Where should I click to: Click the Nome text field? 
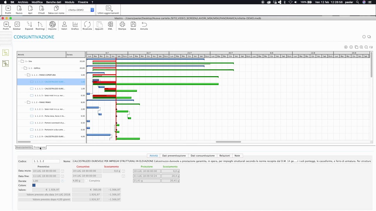221,161
